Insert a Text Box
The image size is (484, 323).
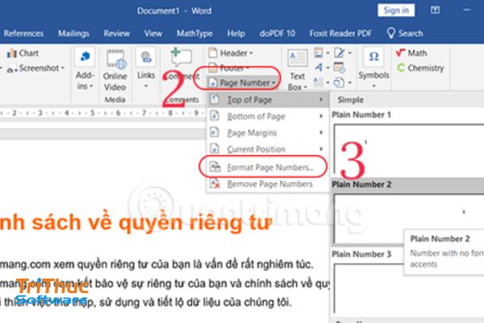(x=297, y=70)
